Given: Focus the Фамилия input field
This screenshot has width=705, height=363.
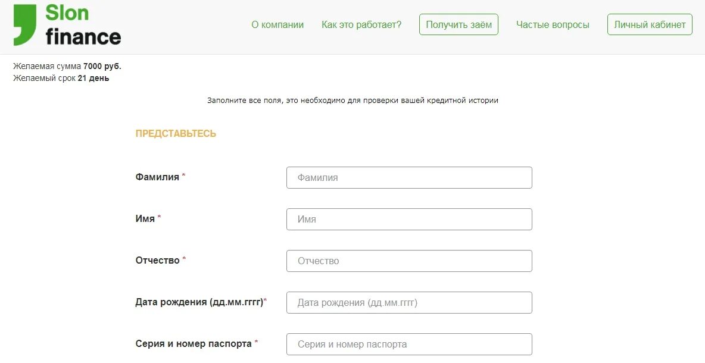Looking at the screenshot, I should click(409, 177).
